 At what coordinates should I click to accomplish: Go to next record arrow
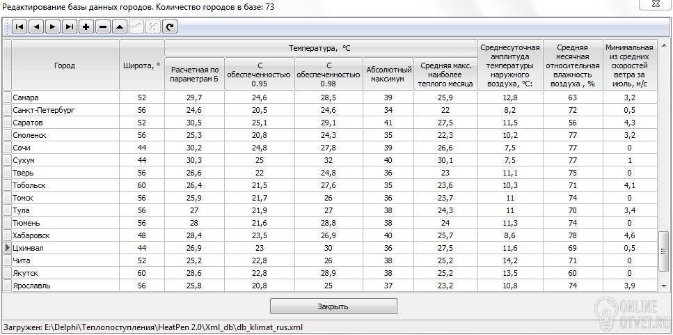point(53,27)
